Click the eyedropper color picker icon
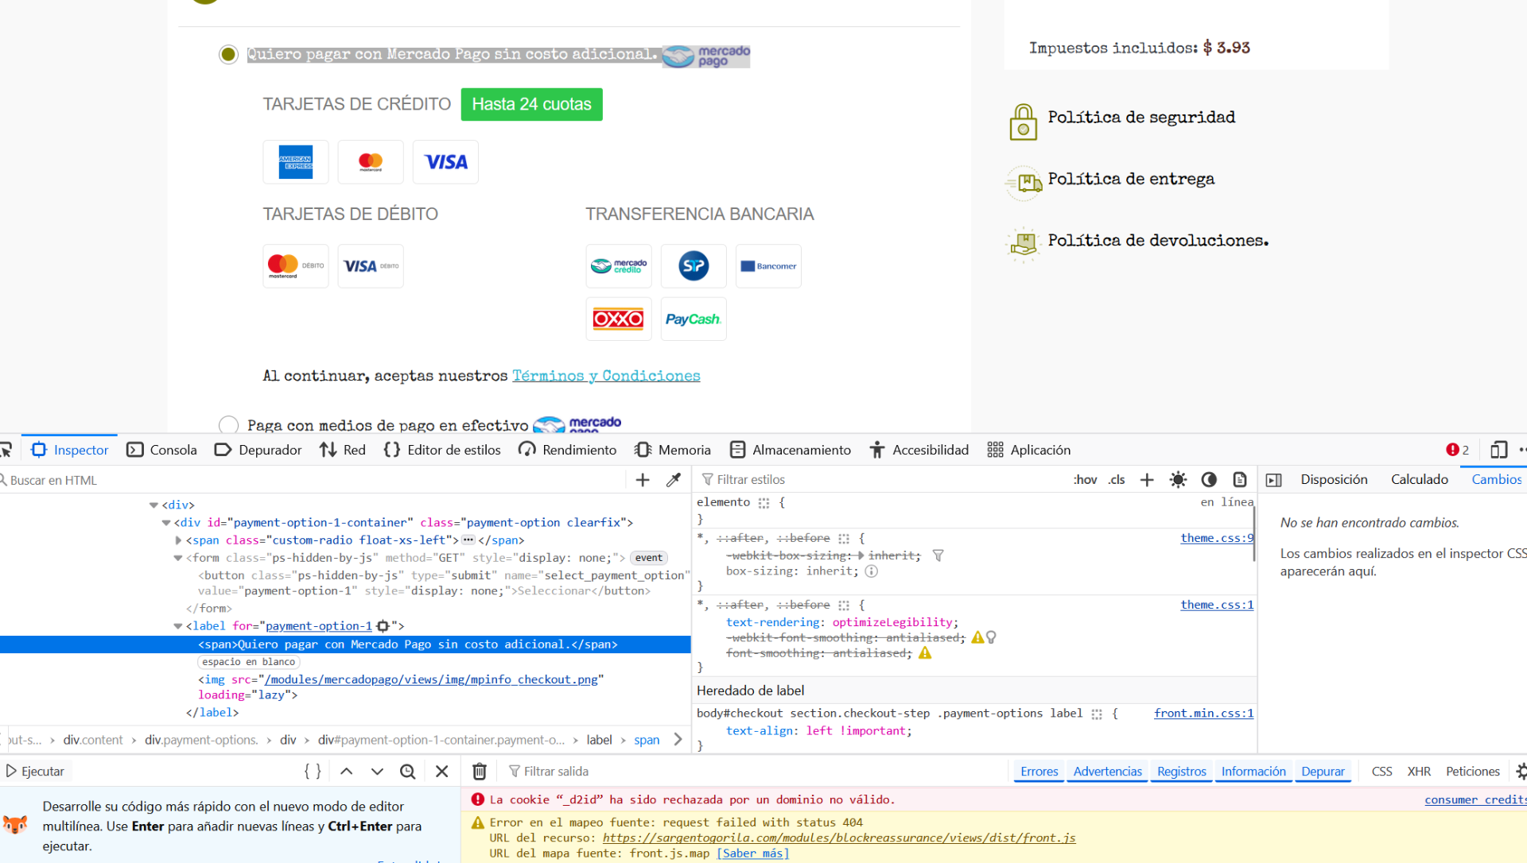 (674, 480)
